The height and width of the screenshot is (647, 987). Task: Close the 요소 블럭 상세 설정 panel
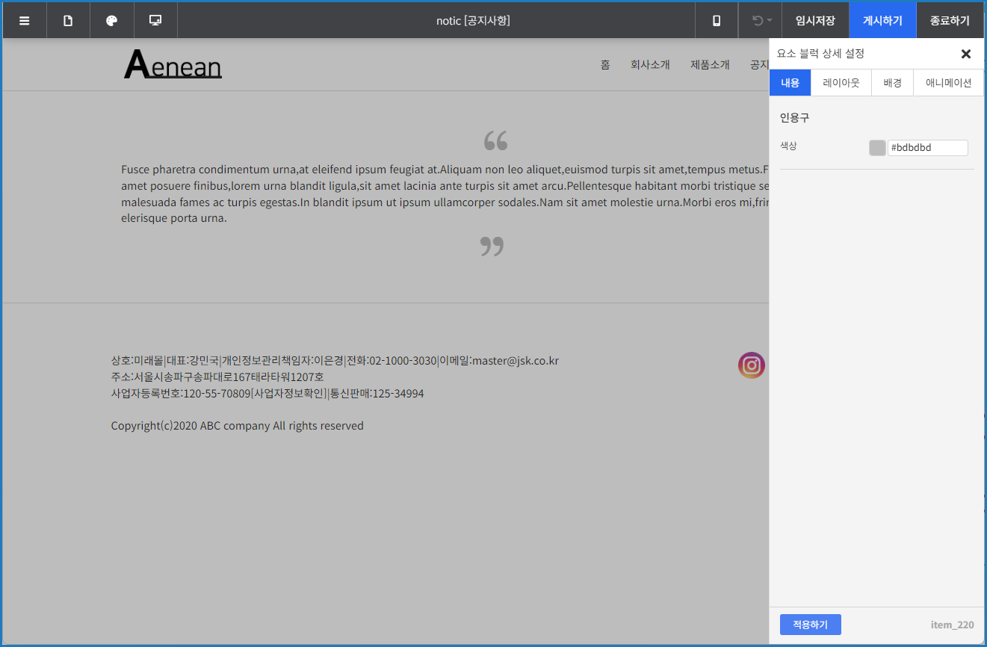point(965,54)
